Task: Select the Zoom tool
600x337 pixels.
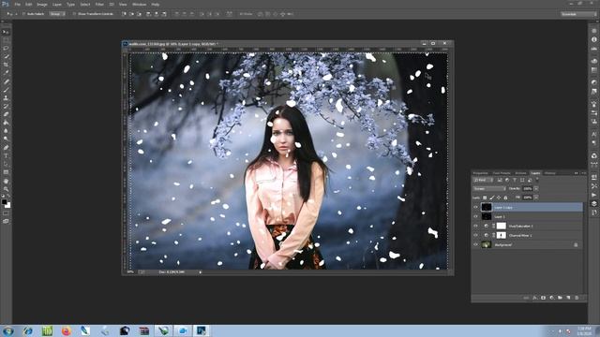Action: 6,189
